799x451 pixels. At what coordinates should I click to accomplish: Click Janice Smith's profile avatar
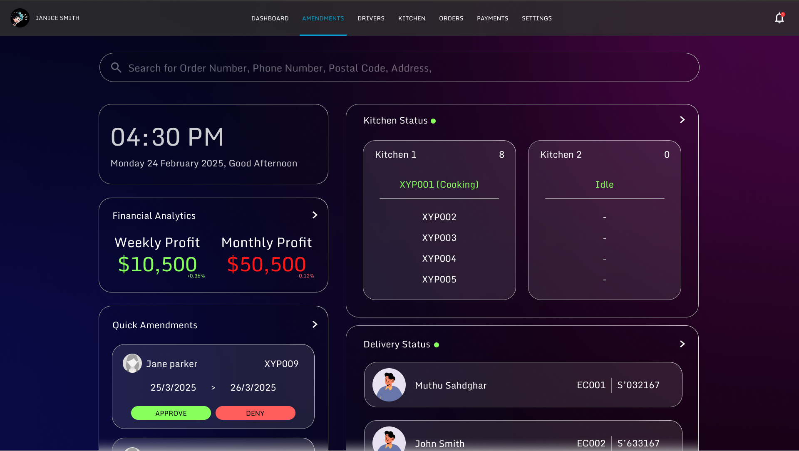(x=20, y=18)
